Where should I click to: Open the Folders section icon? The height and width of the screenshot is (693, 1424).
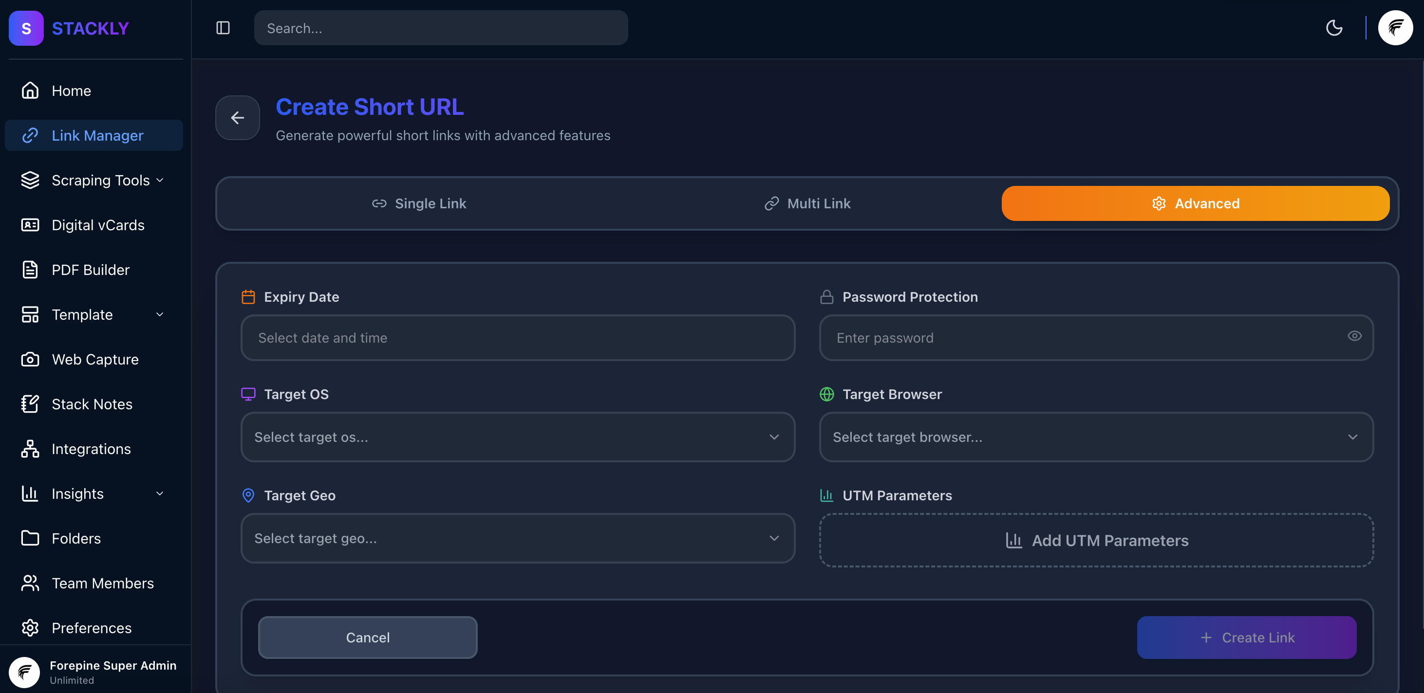pos(30,538)
